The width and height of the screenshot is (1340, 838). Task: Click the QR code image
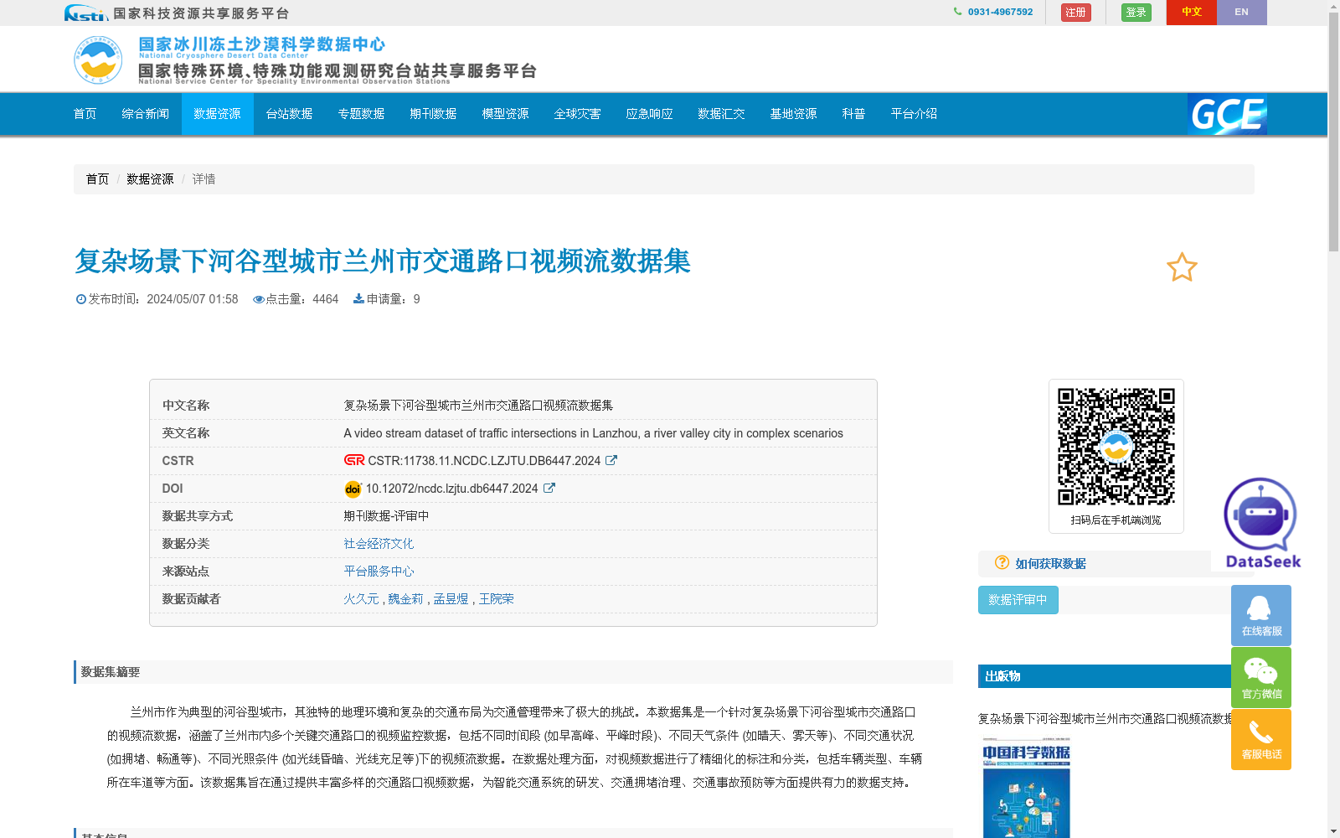click(x=1116, y=447)
